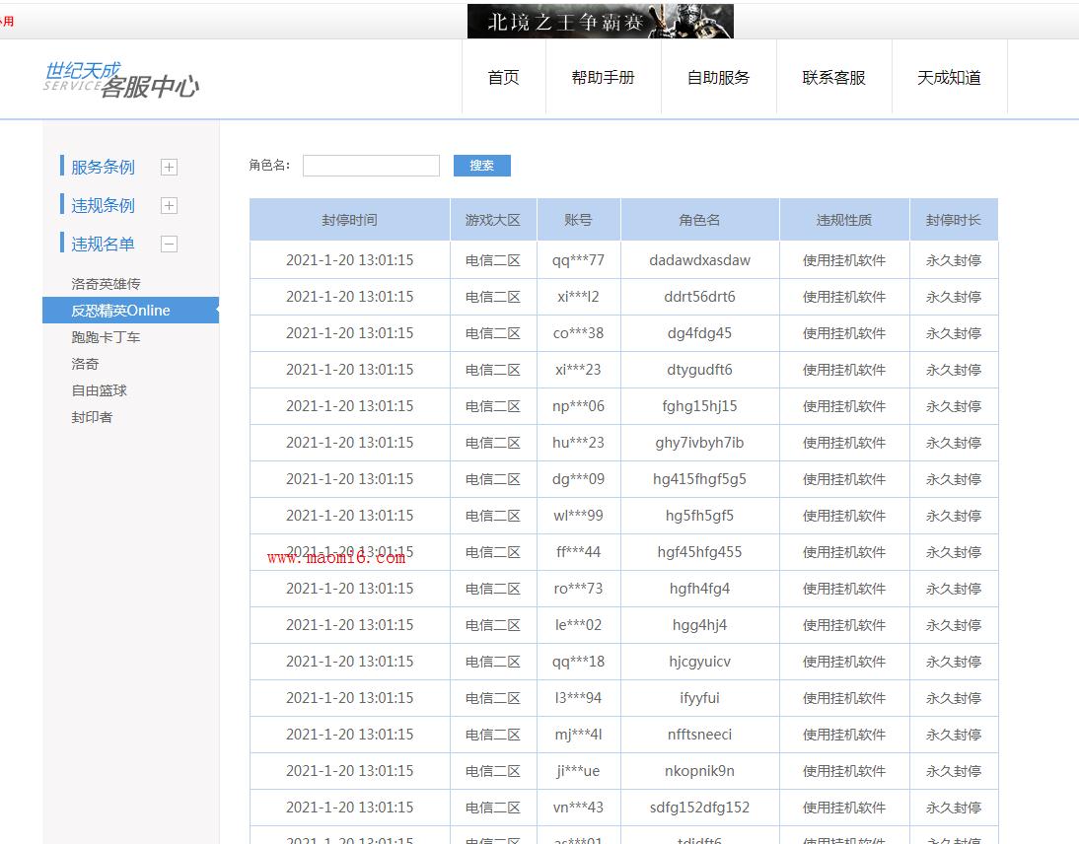This screenshot has height=844, width=1079.
Task: Select the role name ifyyfui
Action: [x=700, y=698]
